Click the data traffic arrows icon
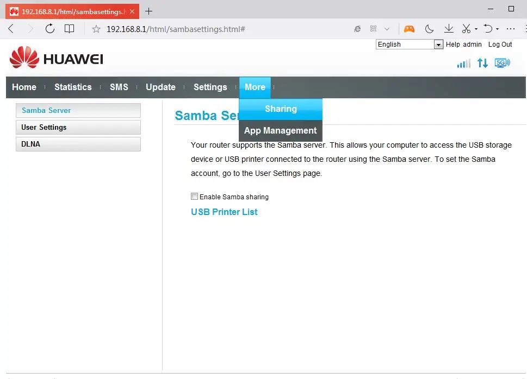Image resolution: width=527 pixels, height=379 pixels. [x=482, y=63]
